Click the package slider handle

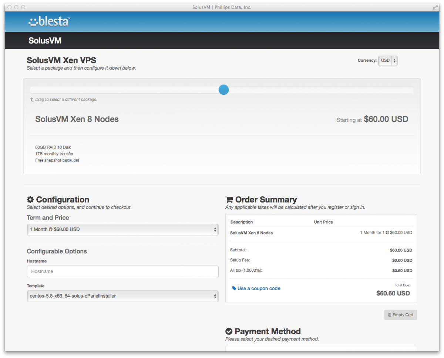point(223,90)
